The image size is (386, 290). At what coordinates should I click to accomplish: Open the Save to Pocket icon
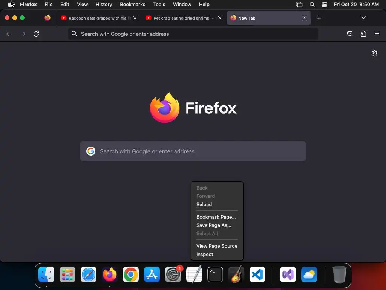[x=349, y=34]
